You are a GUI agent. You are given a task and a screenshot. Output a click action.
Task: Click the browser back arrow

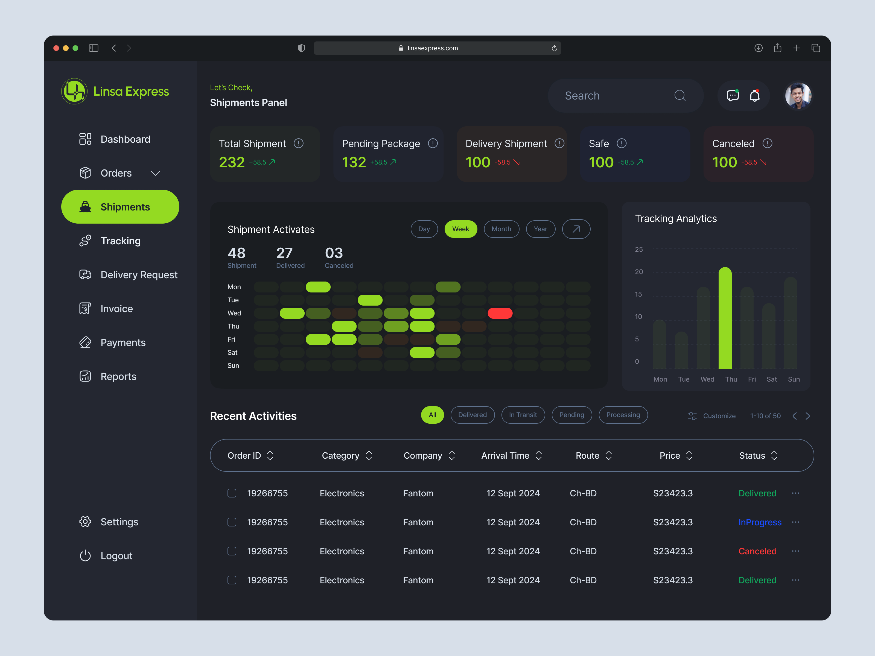(x=114, y=48)
